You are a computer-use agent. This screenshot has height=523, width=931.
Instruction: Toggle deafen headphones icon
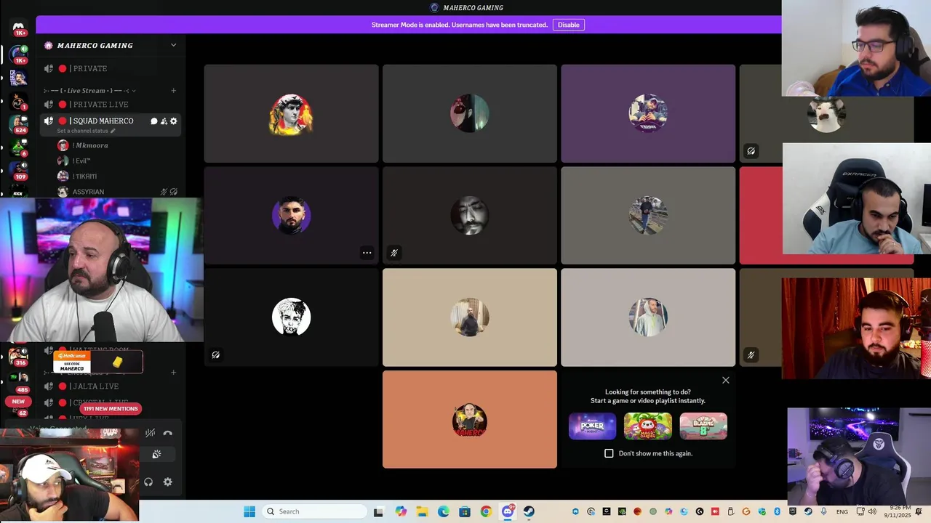pos(148,482)
